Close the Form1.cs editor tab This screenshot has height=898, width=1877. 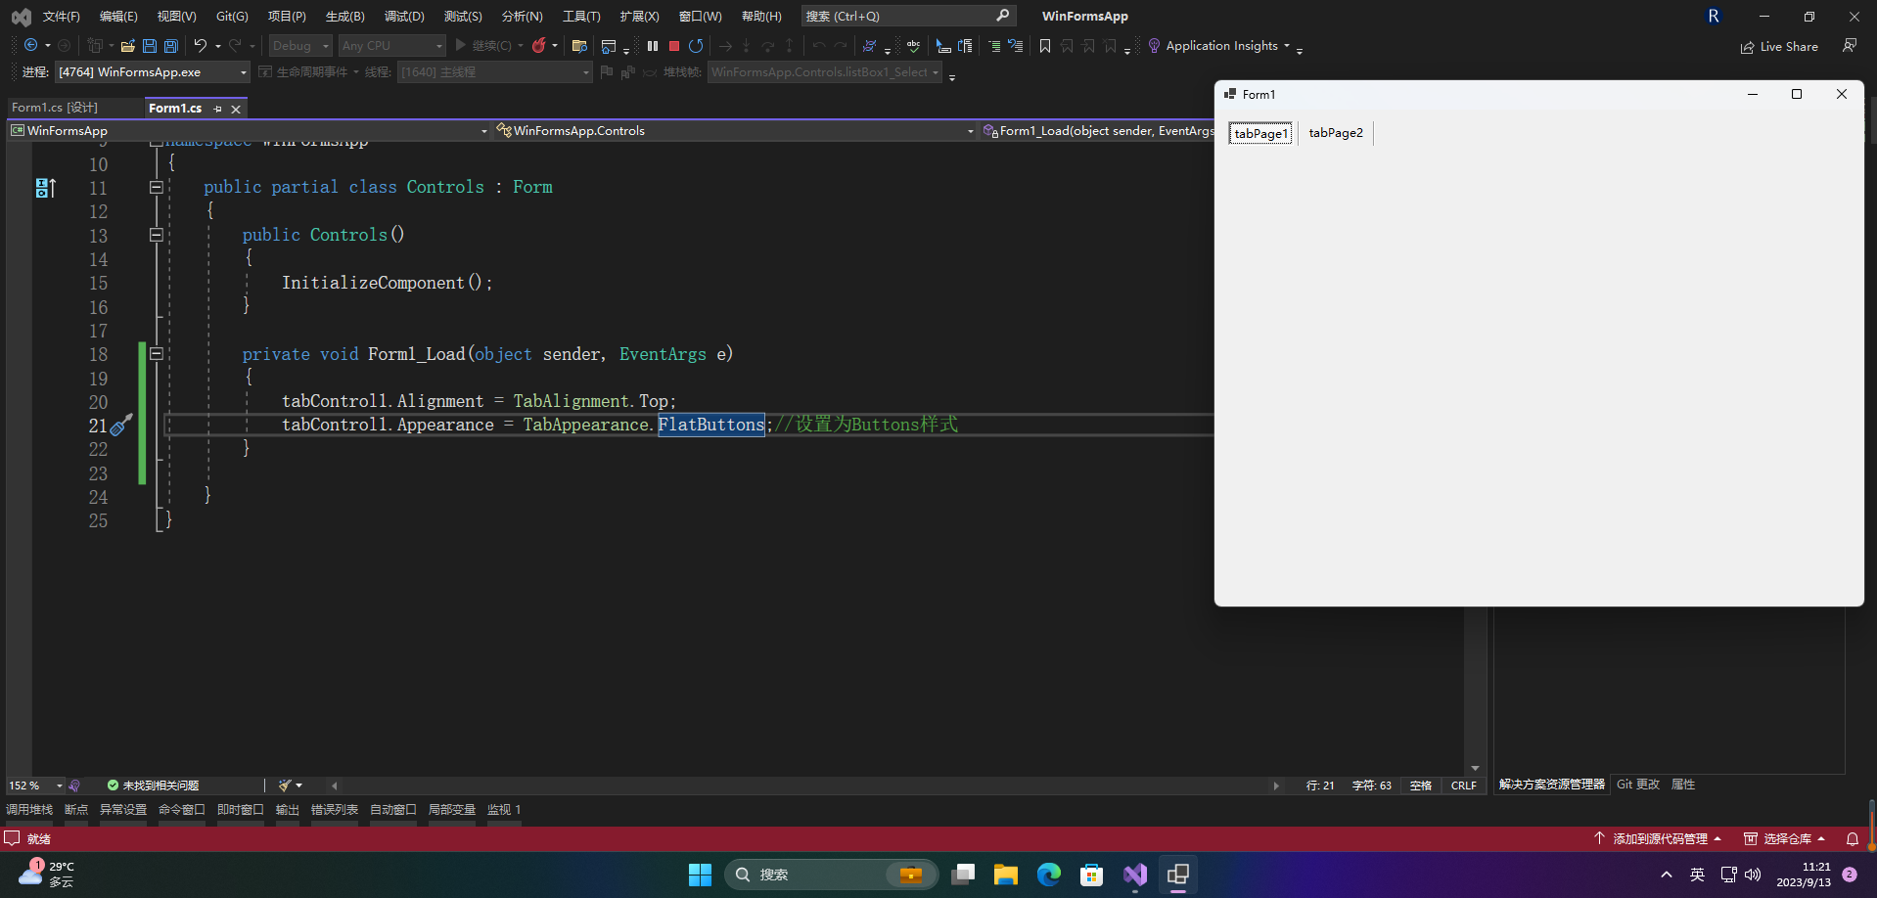[x=236, y=109]
